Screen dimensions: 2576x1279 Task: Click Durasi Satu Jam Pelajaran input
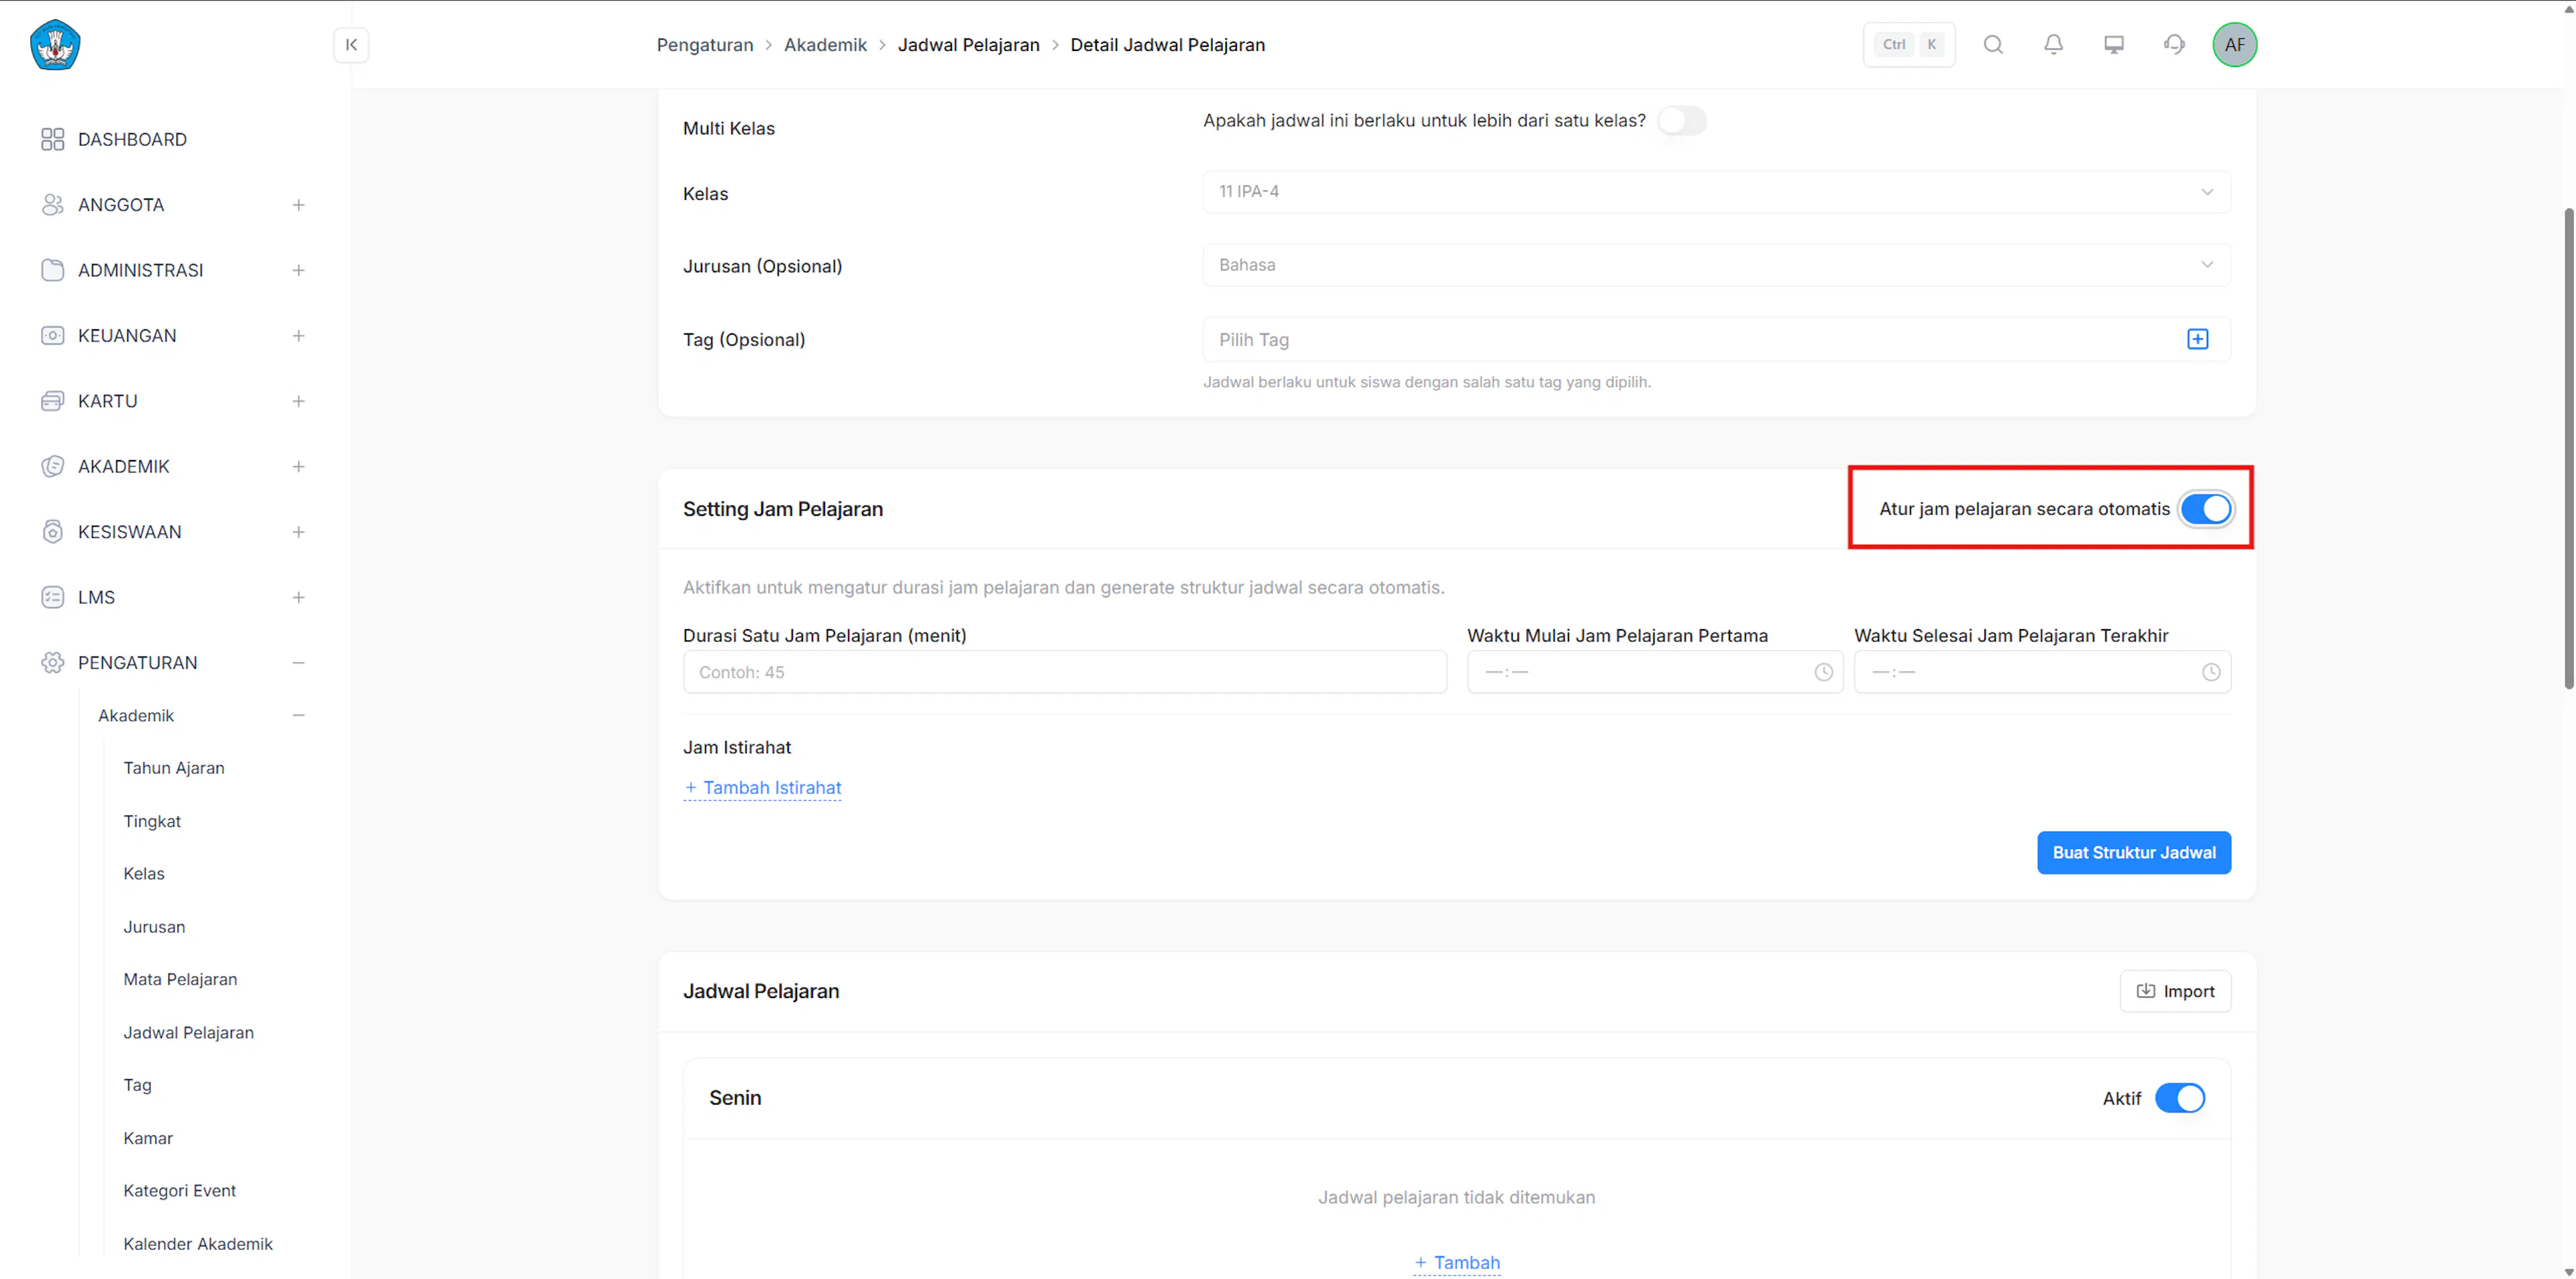tap(1064, 672)
